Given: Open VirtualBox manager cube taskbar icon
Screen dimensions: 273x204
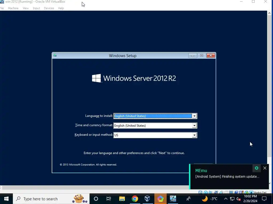Looking at the screenshot, I should [147, 199].
